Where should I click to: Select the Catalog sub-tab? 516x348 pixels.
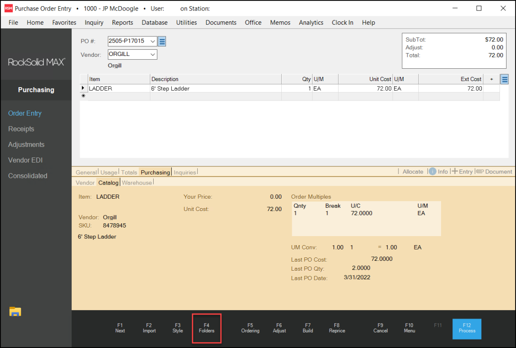click(x=108, y=183)
